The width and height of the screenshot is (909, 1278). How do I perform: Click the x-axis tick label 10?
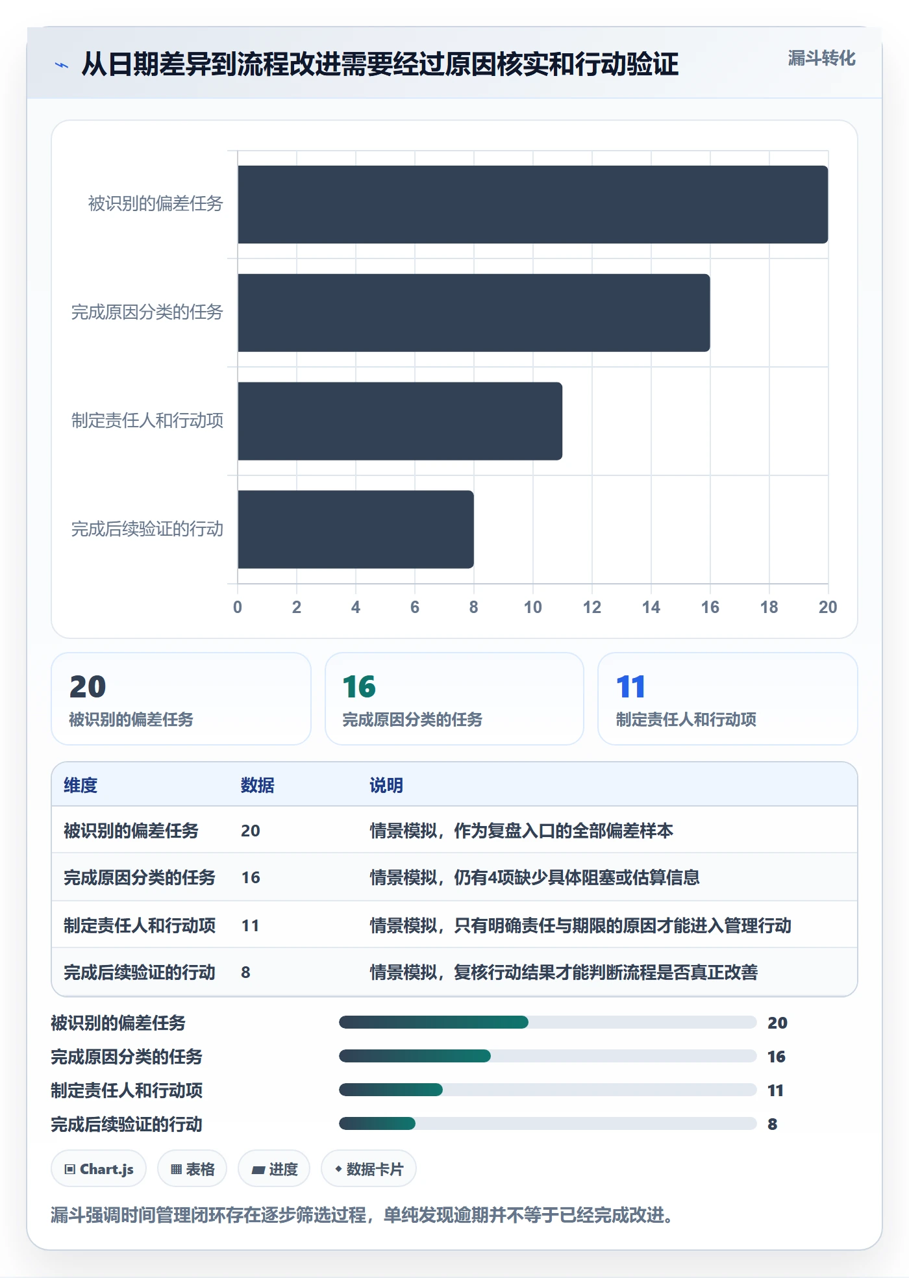(533, 607)
